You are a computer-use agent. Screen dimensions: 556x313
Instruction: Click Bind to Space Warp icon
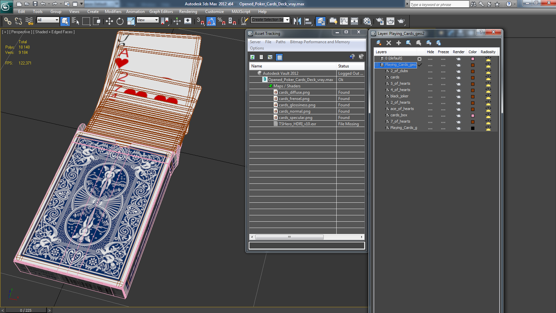pyautogui.click(x=29, y=21)
